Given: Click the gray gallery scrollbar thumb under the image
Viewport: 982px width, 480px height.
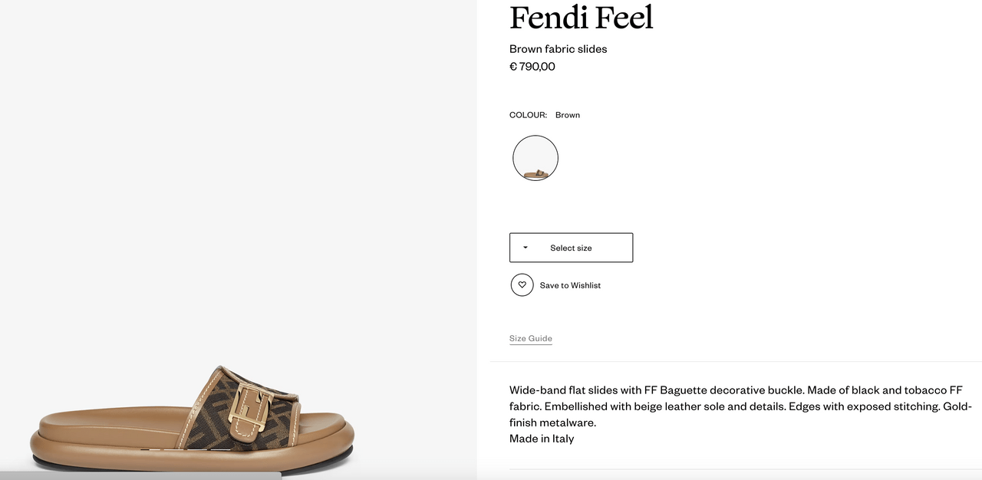Looking at the screenshot, I should [140, 476].
